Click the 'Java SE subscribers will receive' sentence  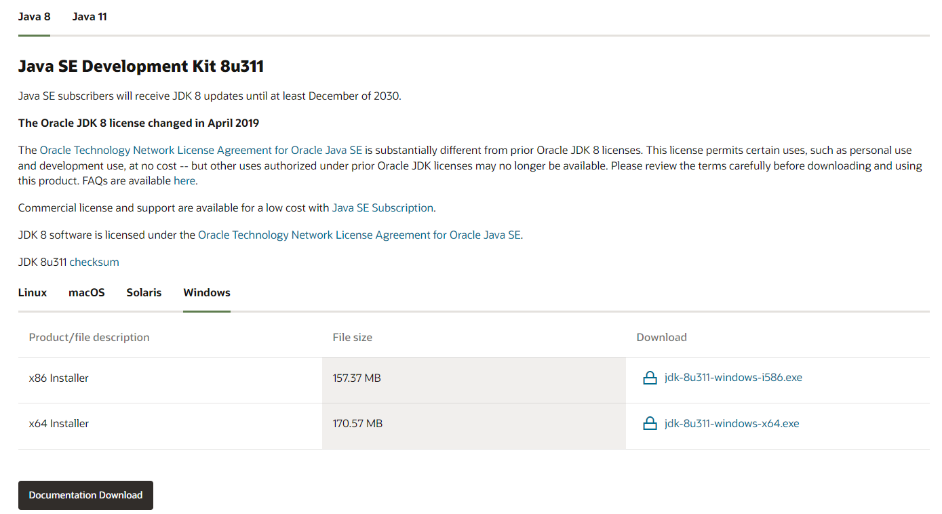click(210, 96)
